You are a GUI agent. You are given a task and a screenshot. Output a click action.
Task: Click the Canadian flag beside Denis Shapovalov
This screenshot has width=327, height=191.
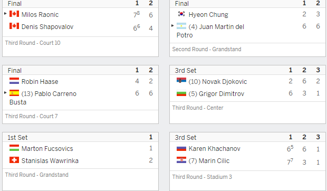pos(14,26)
